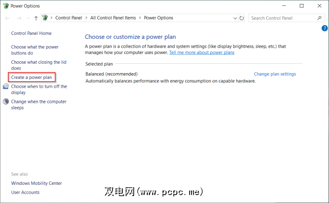Click the search magnifier icon
Viewport: 329px width, 203px height.
click(319, 18)
